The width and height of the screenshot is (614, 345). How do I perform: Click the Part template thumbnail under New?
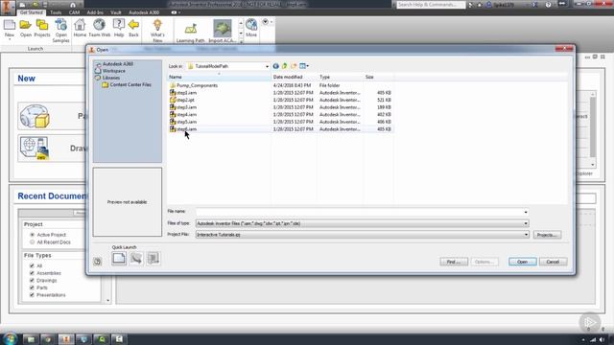pyautogui.click(x=35, y=117)
